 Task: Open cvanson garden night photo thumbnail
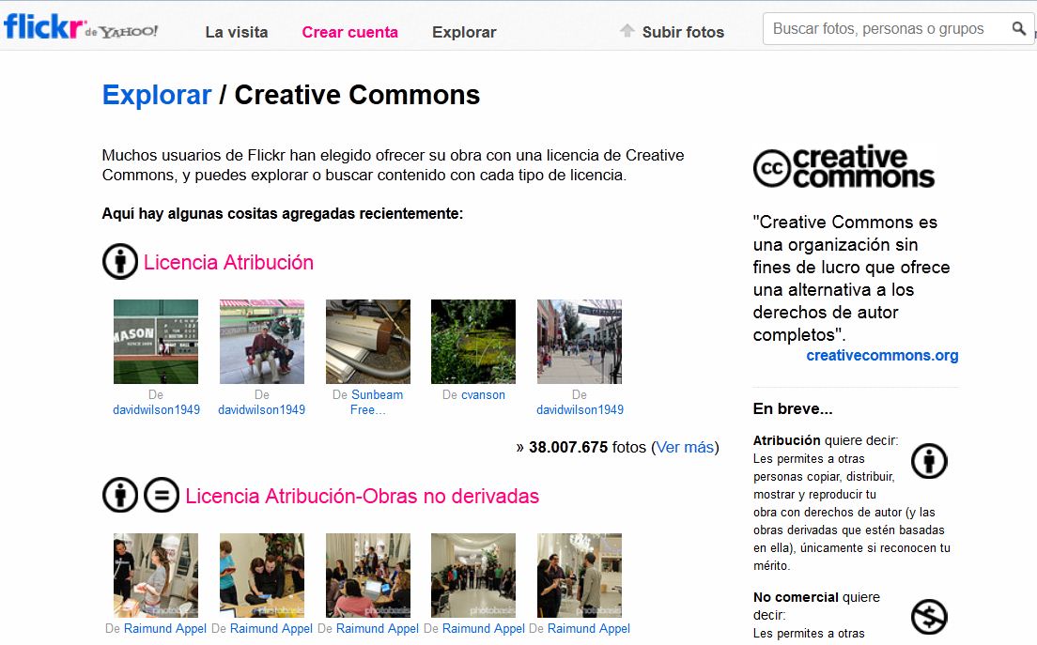(x=473, y=342)
